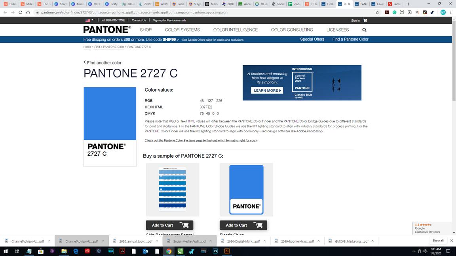Open File Explorer from the taskbar
Screen dimensions: 456x256
pyautogui.click(x=64, y=251)
